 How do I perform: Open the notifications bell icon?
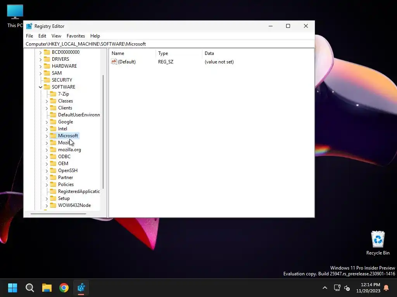(x=387, y=288)
